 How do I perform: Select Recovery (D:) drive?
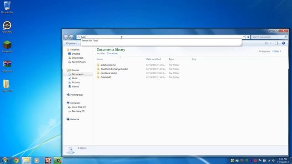click(x=78, y=111)
